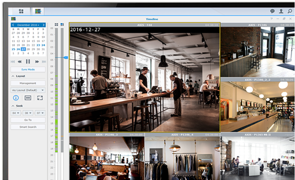Open the hour dropdown showing 04
This screenshot has height=180, width=295.
tap(16, 113)
